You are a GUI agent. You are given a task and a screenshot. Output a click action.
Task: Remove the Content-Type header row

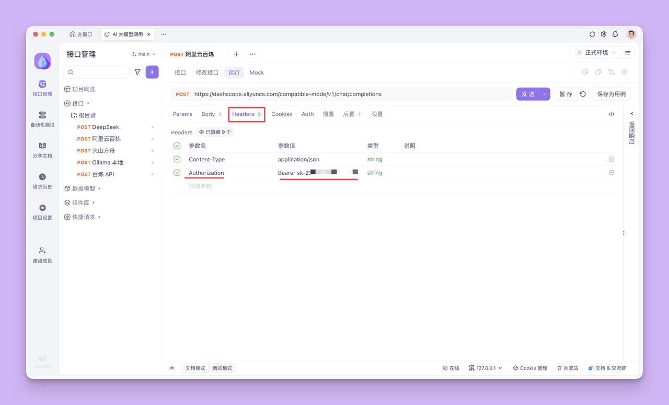click(612, 159)
